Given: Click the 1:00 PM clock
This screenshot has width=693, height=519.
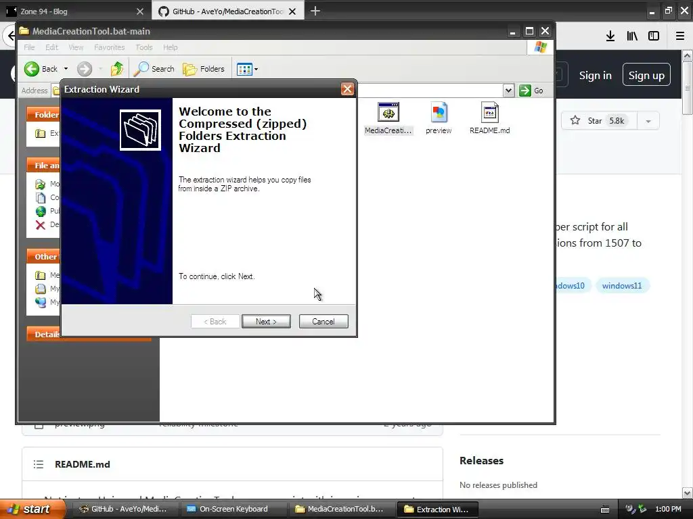Looking at the screenshot, I should [x=668, y=510].
